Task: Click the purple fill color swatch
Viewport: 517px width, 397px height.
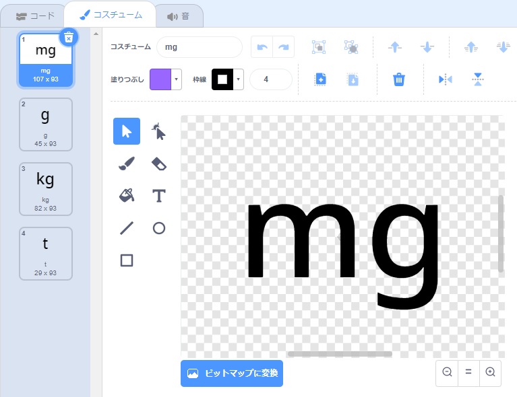Action: coord(160,79)
